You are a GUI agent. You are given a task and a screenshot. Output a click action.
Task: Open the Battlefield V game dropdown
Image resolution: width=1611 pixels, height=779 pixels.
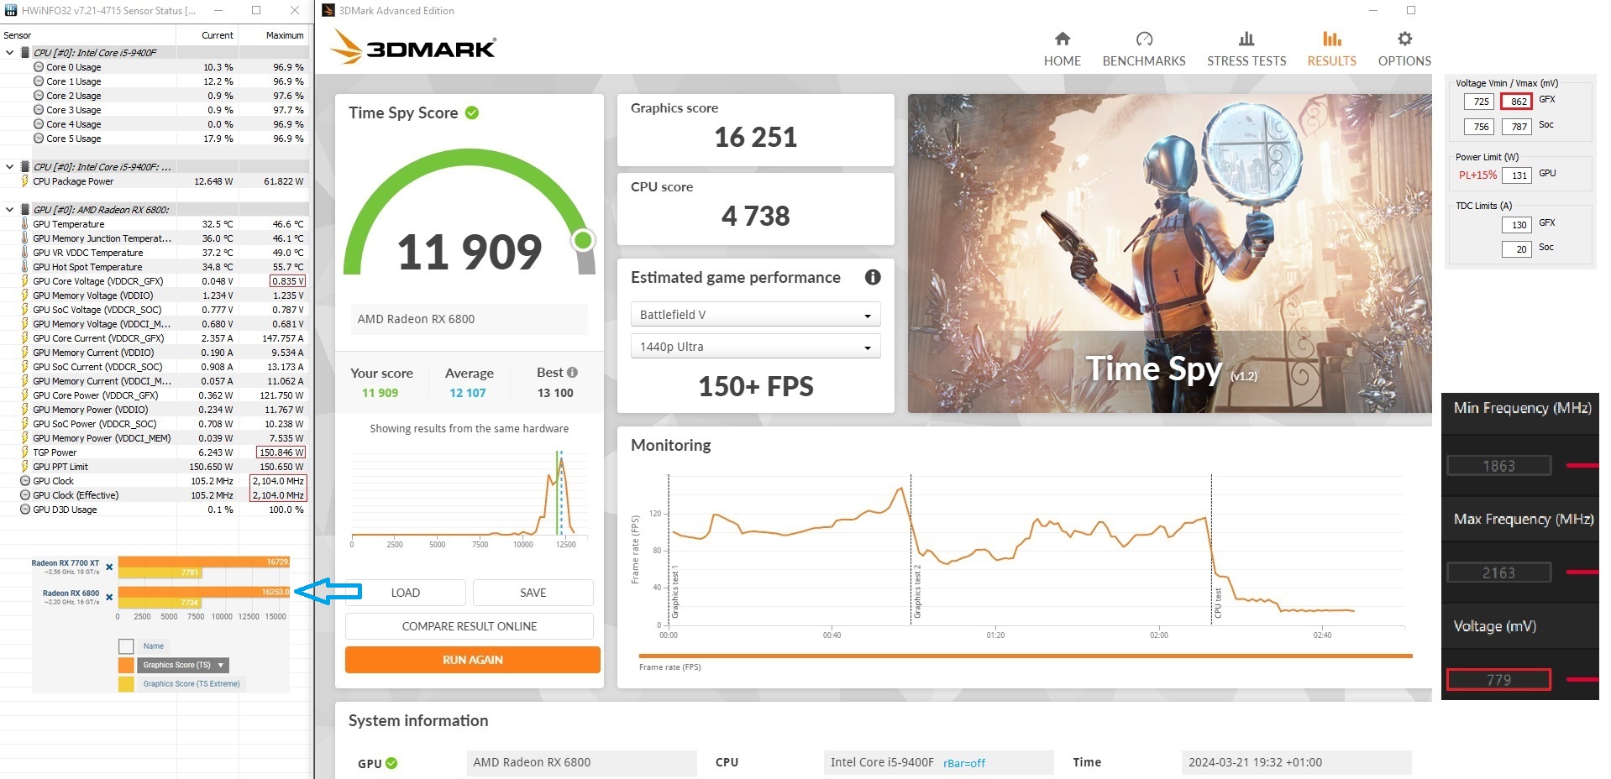click(x=755, y=315)
